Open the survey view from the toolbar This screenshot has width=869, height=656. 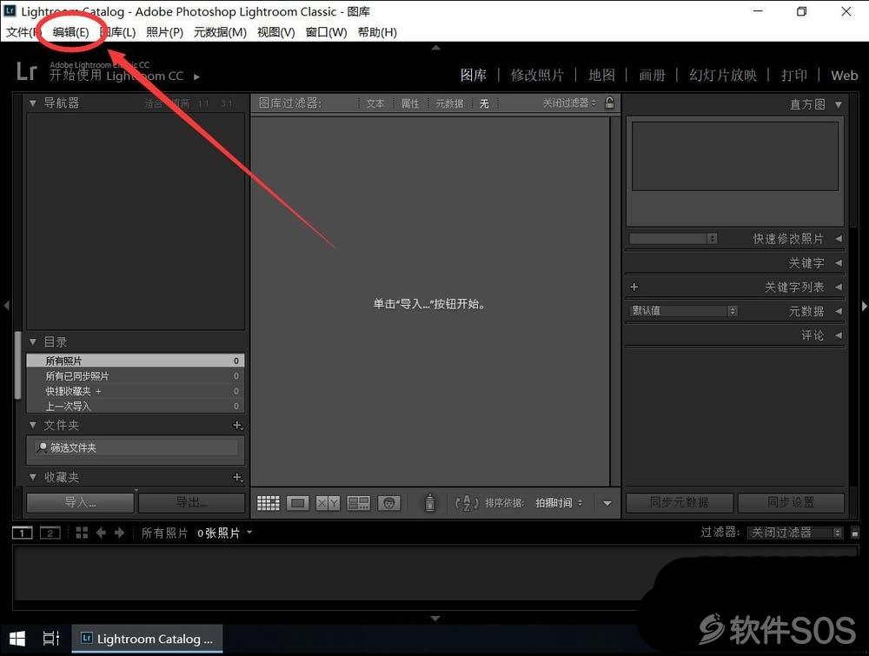pos(358,503)
